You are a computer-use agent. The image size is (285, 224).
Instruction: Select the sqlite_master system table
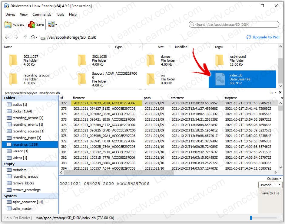22,209
